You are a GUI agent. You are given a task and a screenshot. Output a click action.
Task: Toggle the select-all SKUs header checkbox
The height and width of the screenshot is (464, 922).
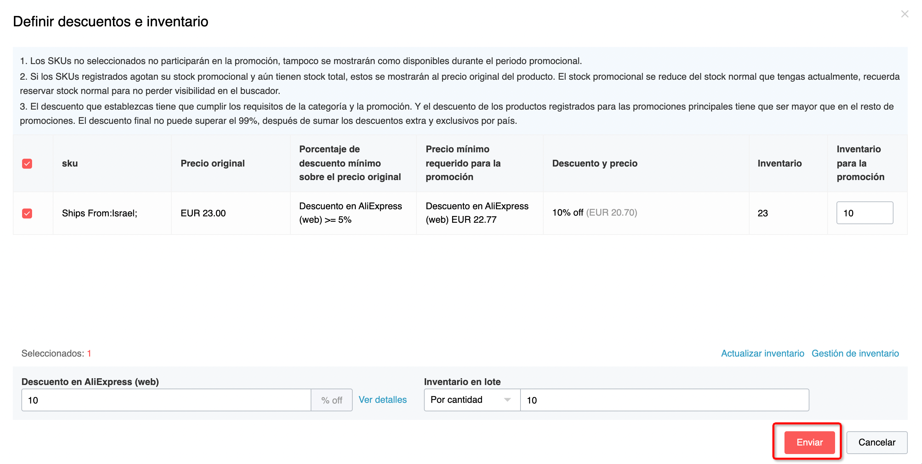click(27, 163)
